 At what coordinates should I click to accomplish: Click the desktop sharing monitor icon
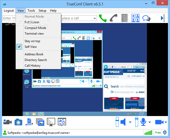coord(51,122)
